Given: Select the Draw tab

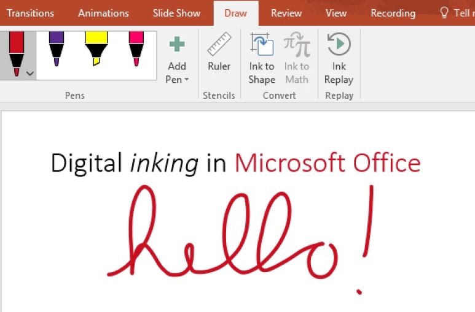Looking at the screenshot, I should pyautogui.click(x=236, y=13).
